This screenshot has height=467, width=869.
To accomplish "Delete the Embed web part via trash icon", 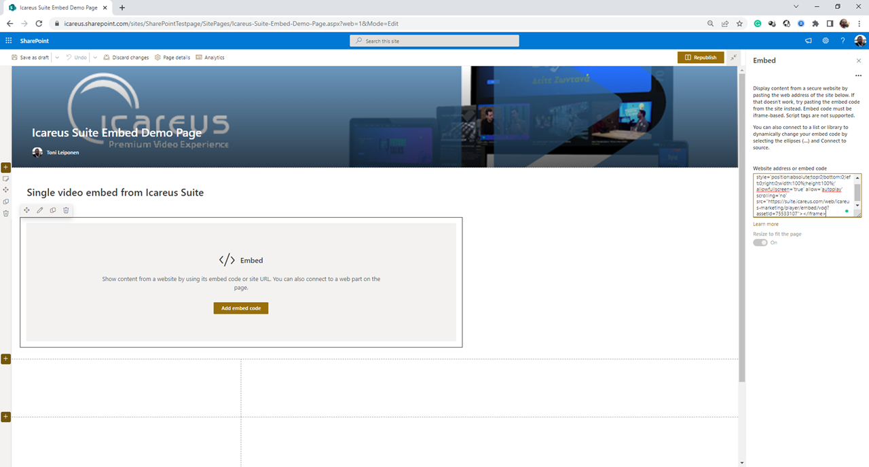I will click(66, 210).
